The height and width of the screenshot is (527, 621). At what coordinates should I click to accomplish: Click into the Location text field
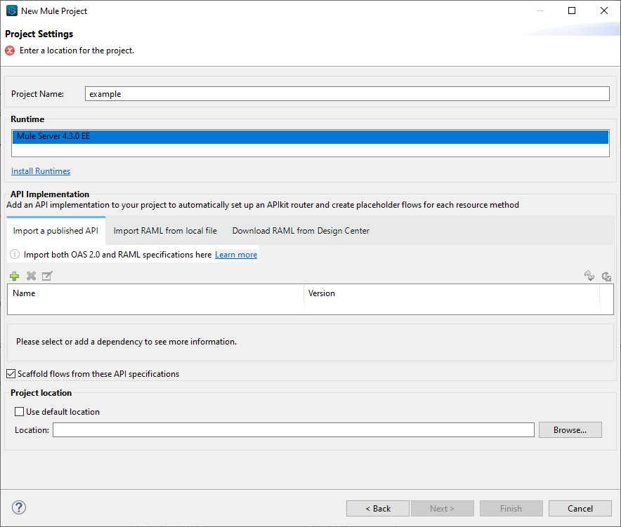point(293,430)
